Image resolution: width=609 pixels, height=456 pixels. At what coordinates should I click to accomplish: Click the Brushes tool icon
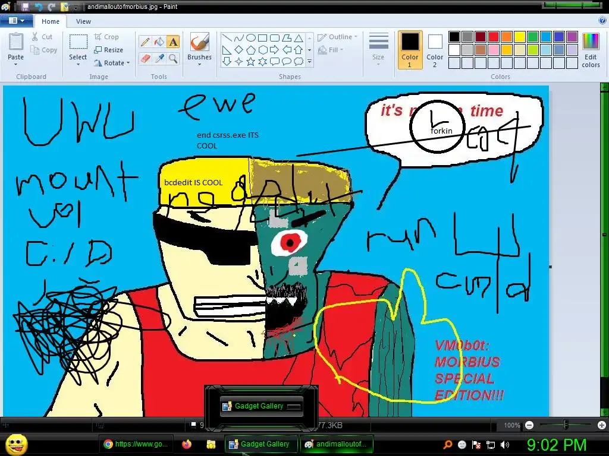click(x=200, y=42)
